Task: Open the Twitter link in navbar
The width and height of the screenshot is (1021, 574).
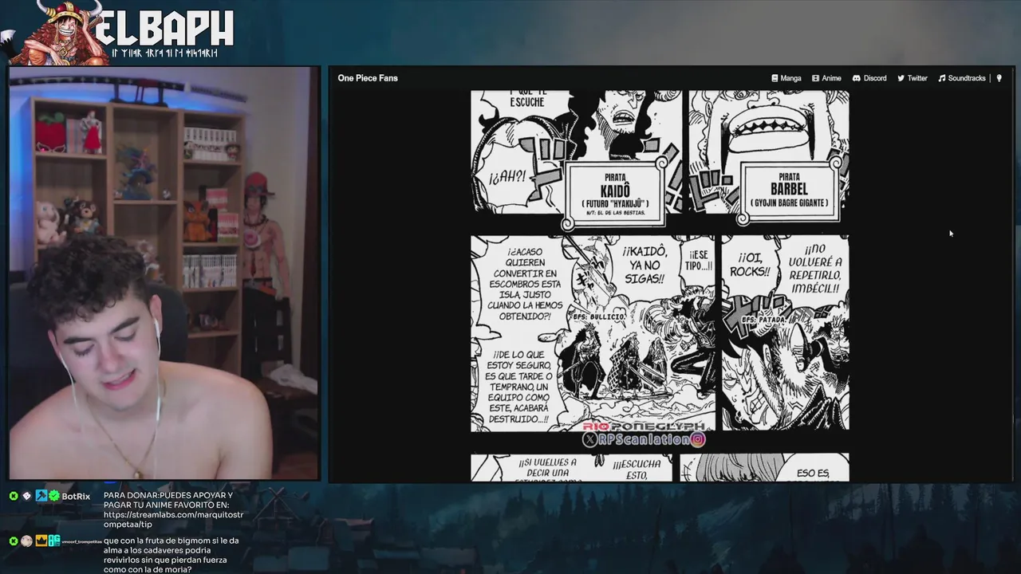Action: [x=913, y=78]
